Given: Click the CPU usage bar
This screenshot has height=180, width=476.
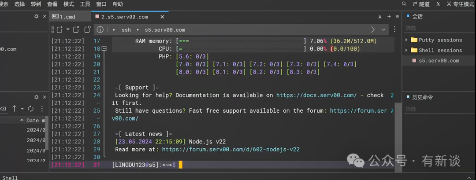Looking at the screenshot, I should click(x=241, y=49).
